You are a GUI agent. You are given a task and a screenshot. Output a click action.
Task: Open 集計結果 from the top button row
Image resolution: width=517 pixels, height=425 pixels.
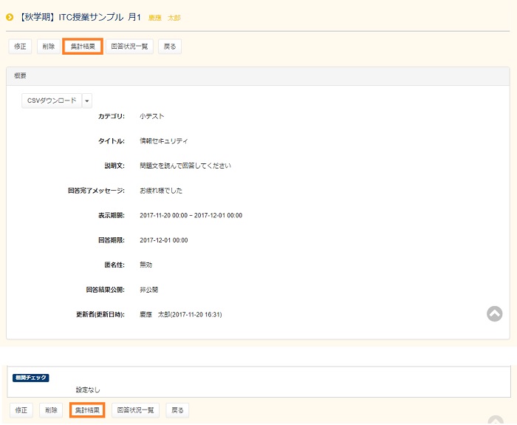(x=82, y=47)
